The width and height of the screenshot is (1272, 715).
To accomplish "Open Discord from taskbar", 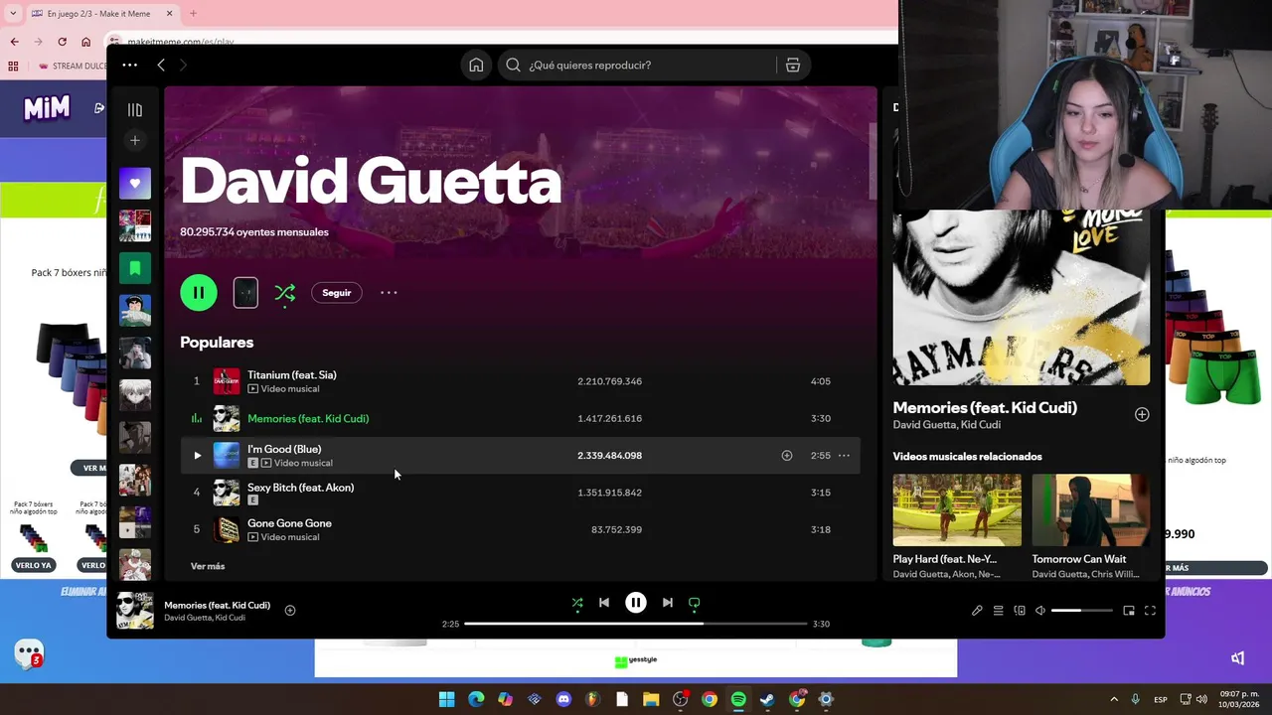I will tap(563, 699).
